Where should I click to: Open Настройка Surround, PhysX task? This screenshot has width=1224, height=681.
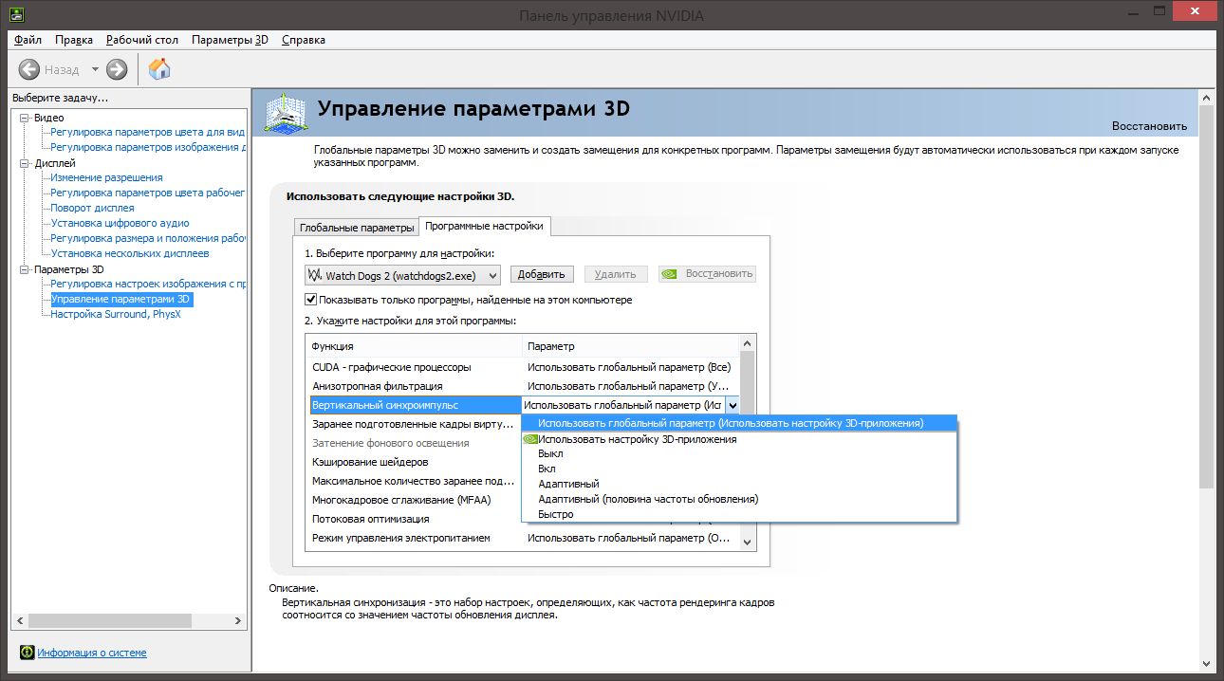coord(115,314)
